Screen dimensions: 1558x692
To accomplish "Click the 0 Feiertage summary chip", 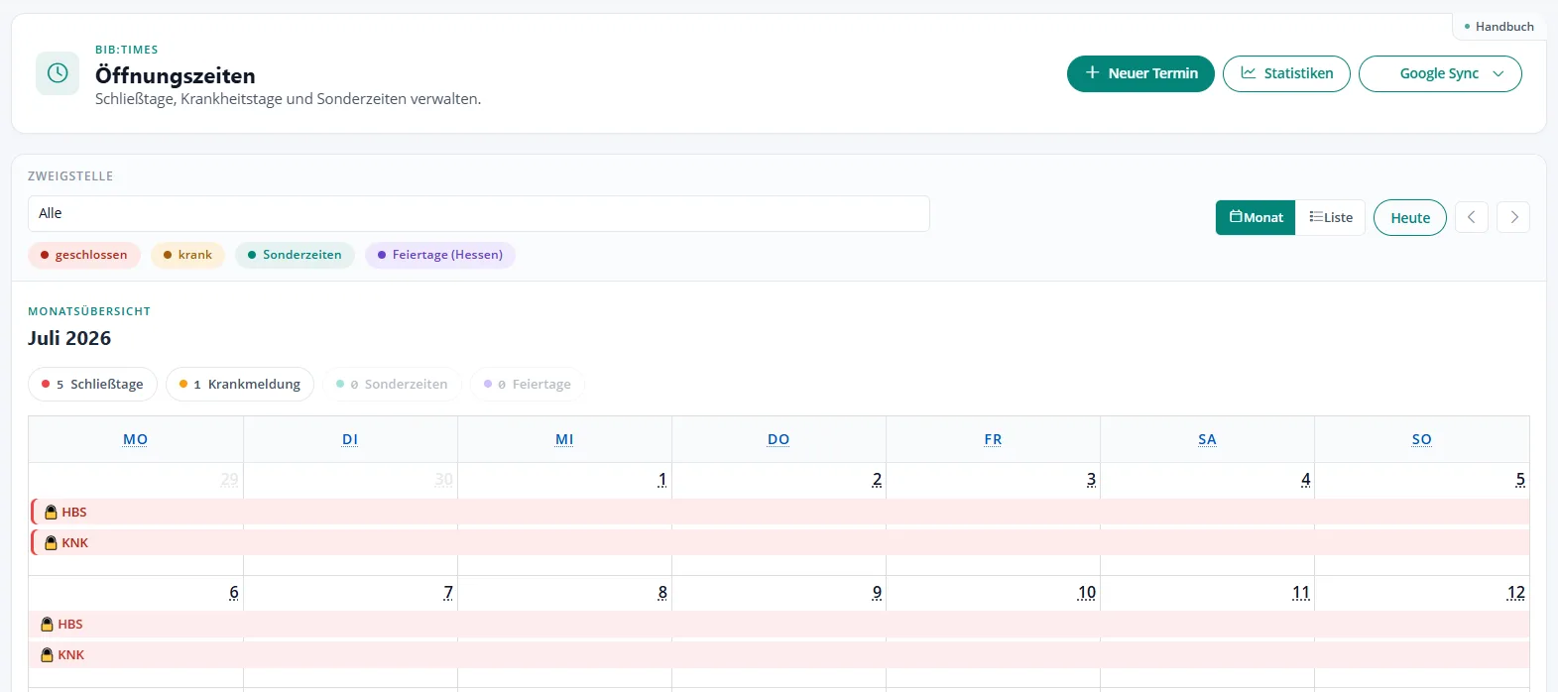I will [x=527, y=384].
